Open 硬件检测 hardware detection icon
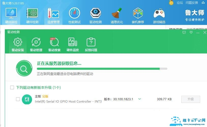 pos(32,16)
